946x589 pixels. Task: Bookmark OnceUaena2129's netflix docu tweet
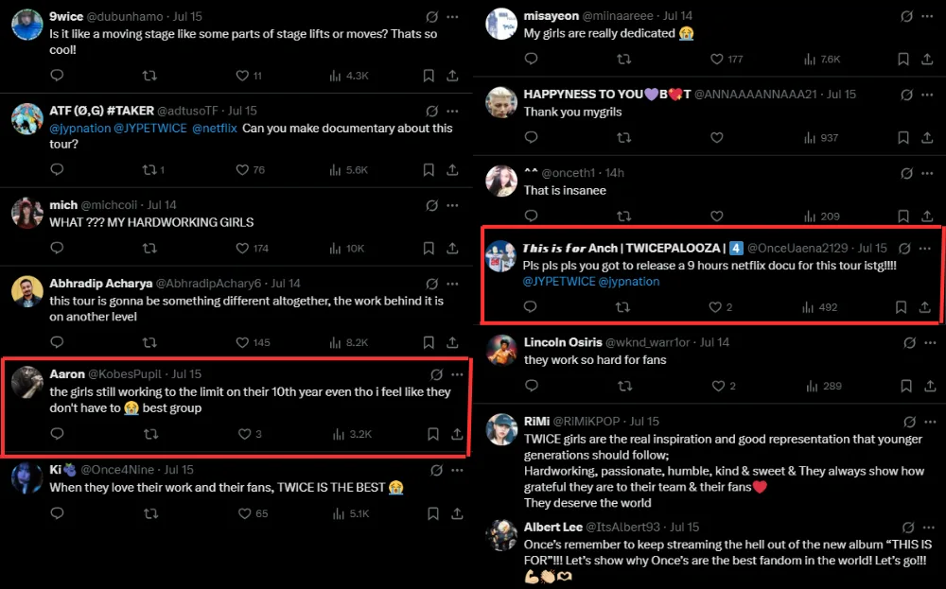point(902,307)
